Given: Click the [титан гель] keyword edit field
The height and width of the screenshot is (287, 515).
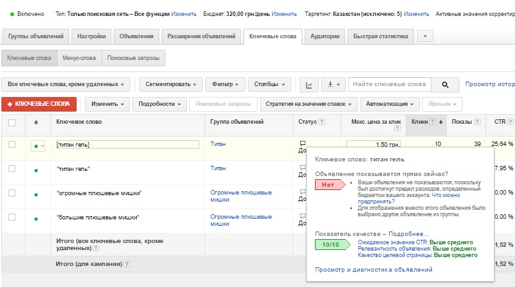Looking at the screenshot, I should tap(128, 145).
